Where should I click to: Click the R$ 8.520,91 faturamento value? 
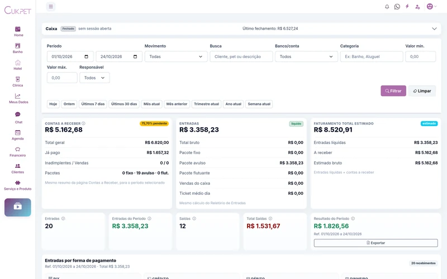click(333, 130)
